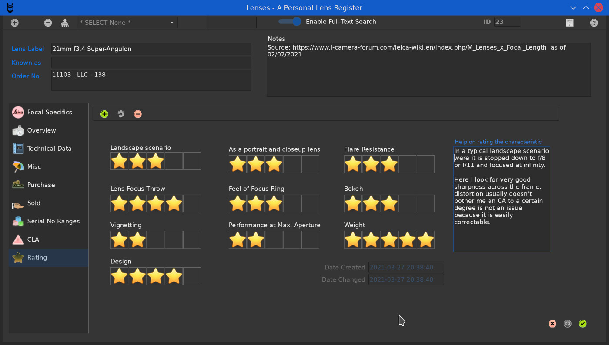Click the Lens Label link
Screen dimensions: 609x345
click(x=28, y=49)
